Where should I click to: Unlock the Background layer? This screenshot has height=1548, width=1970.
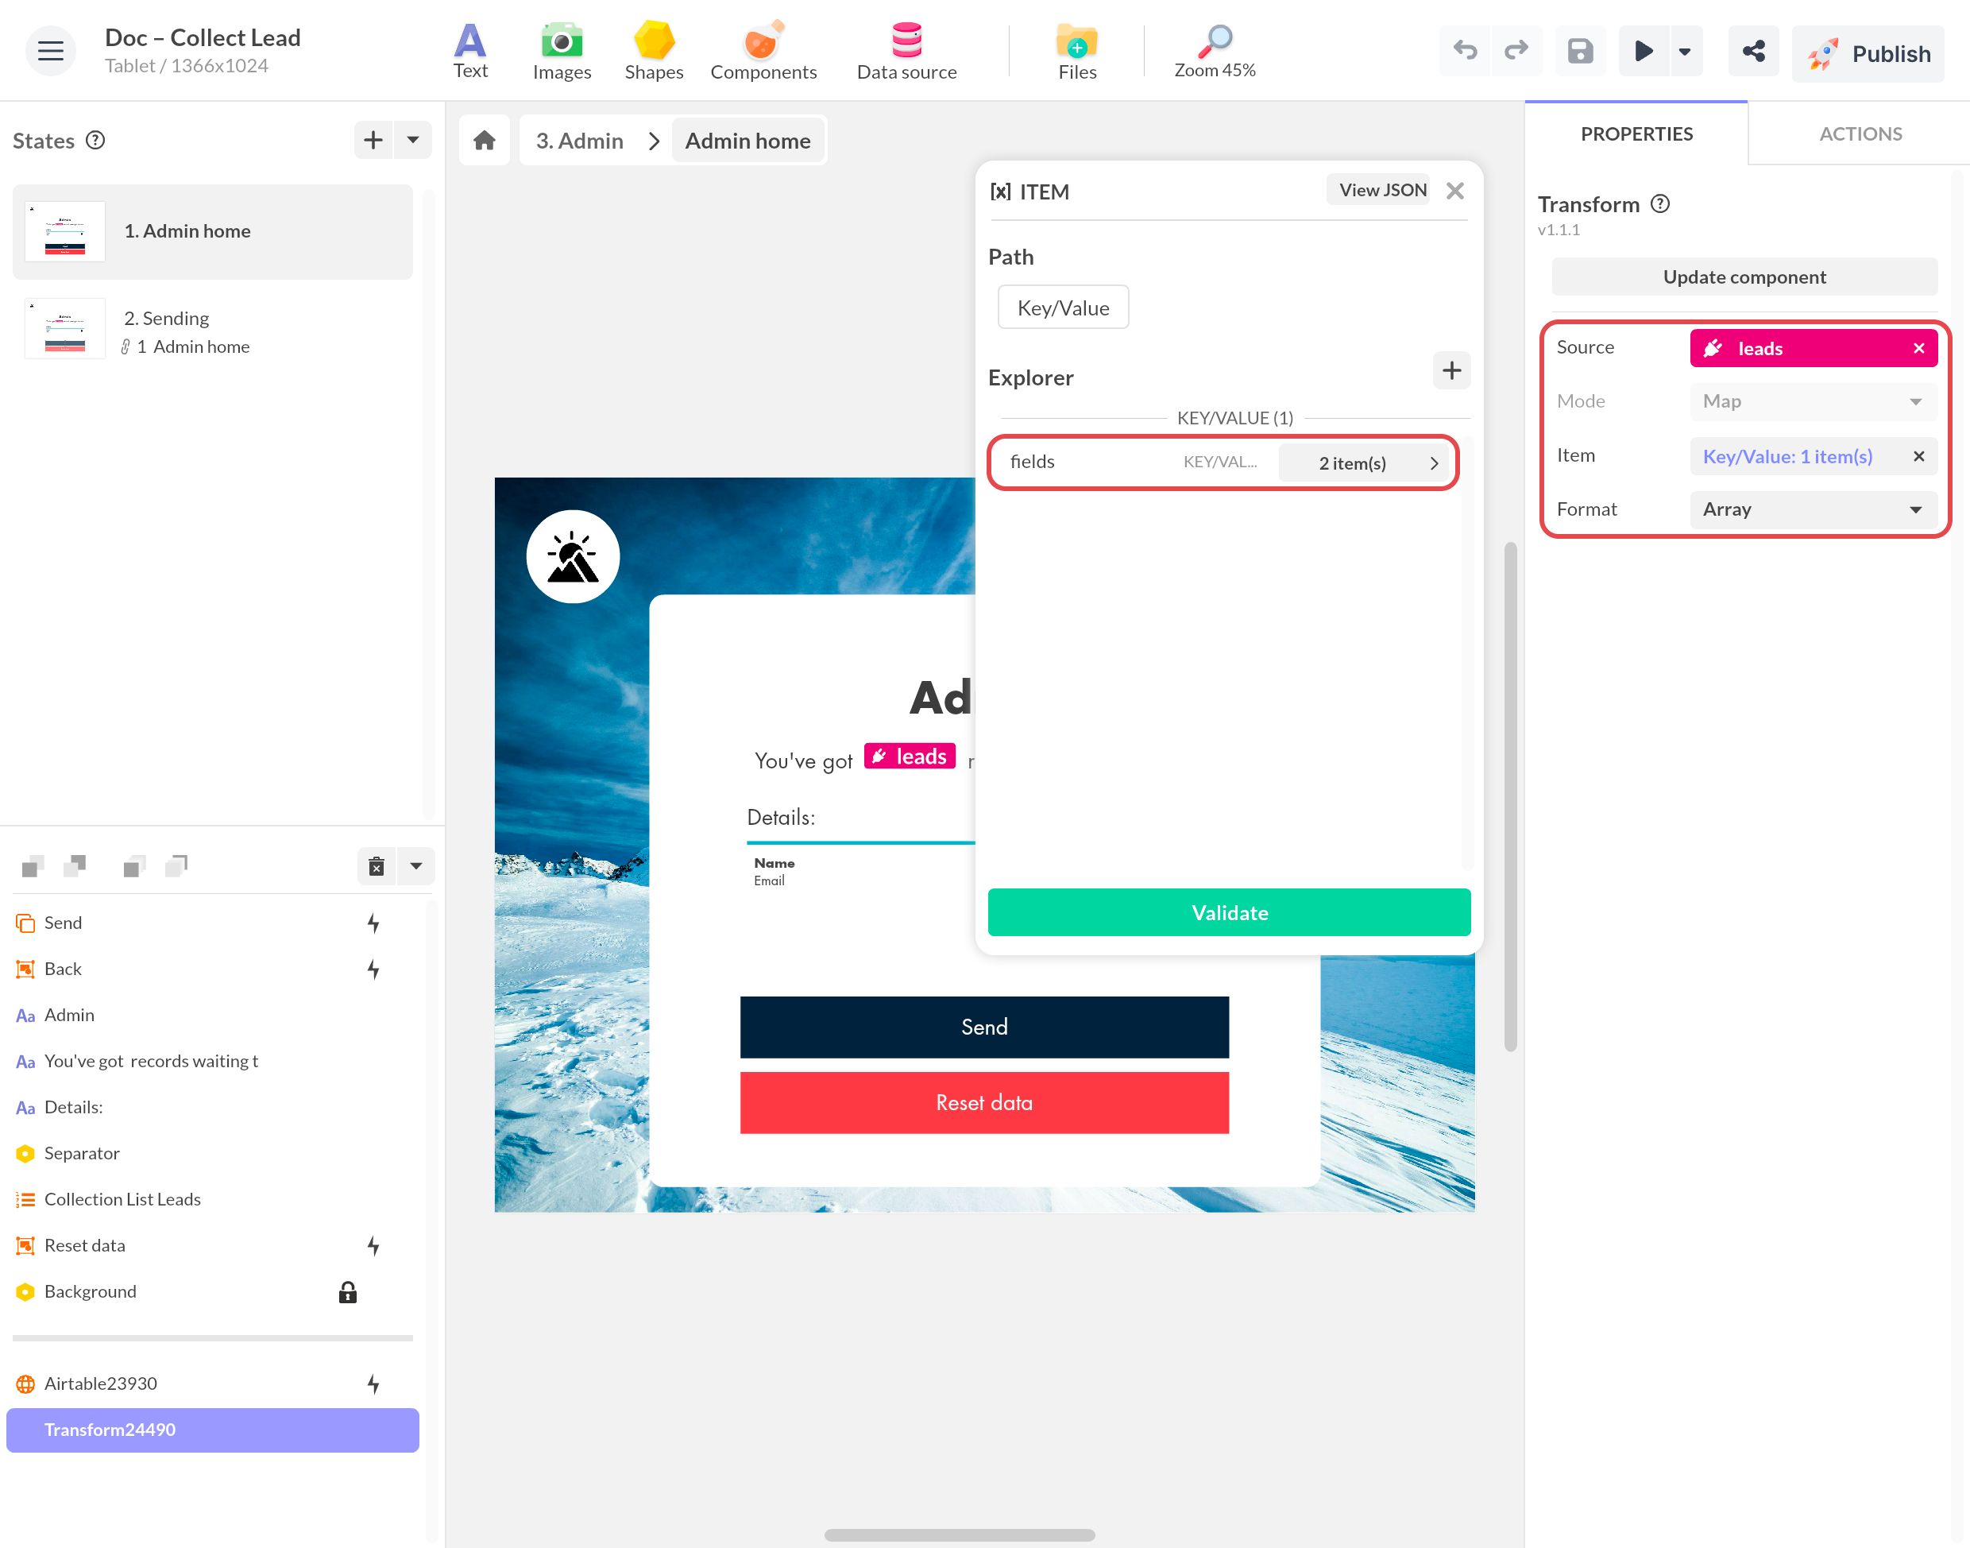348,1291
